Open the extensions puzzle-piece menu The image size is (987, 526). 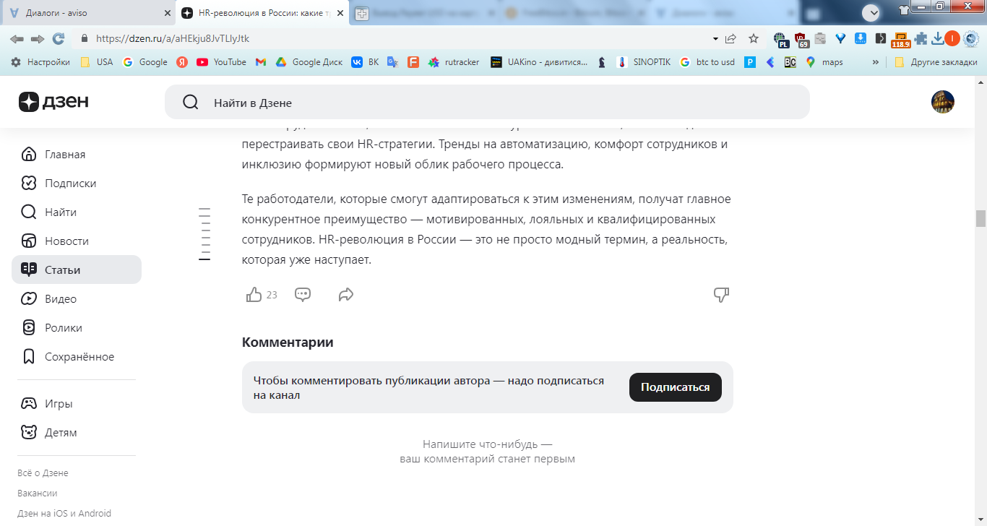point(921,38)
